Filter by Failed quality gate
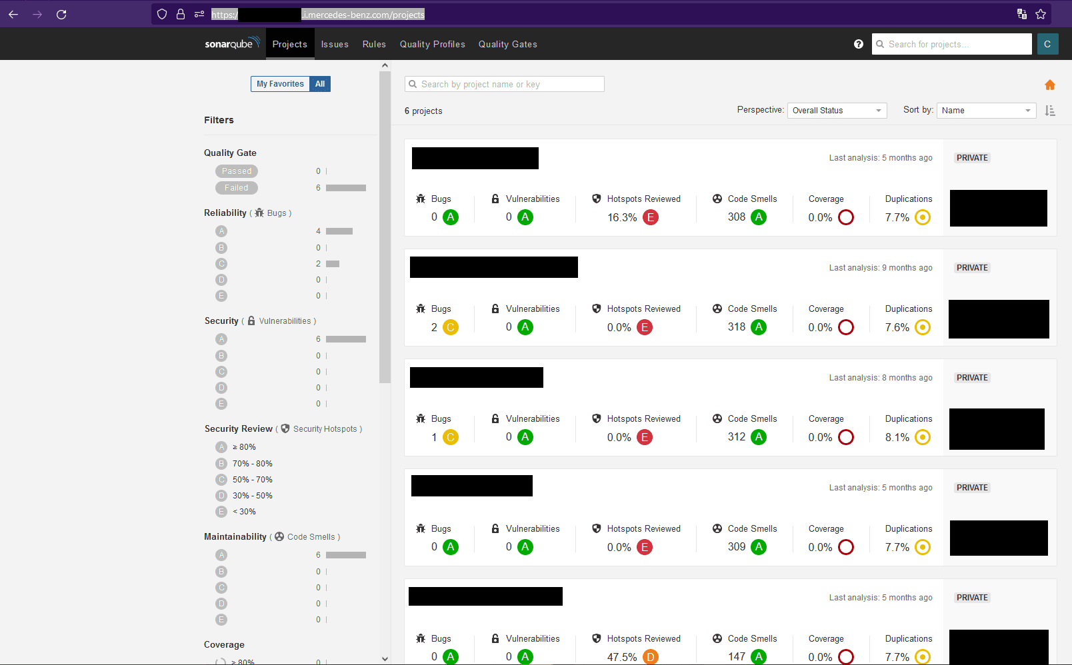The height and width of the screenshot is (665, 1072). click(237, 188)
